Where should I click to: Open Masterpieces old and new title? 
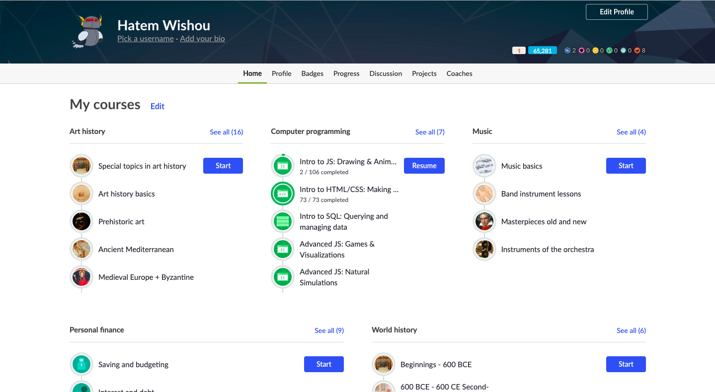544,222
